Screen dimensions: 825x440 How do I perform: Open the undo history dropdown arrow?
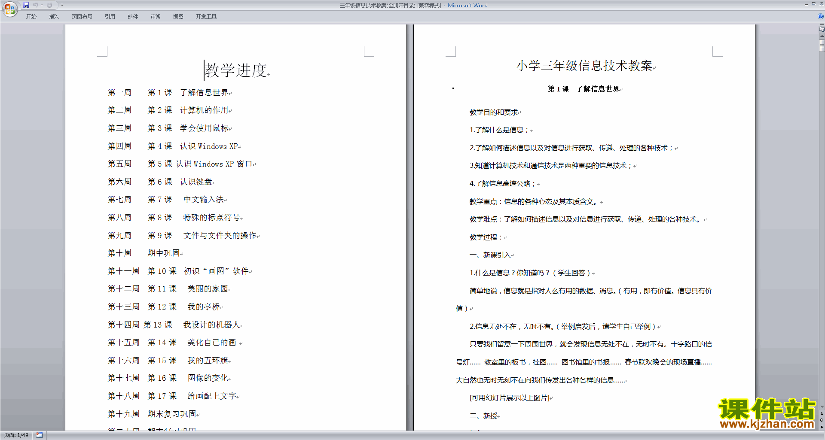42,5
